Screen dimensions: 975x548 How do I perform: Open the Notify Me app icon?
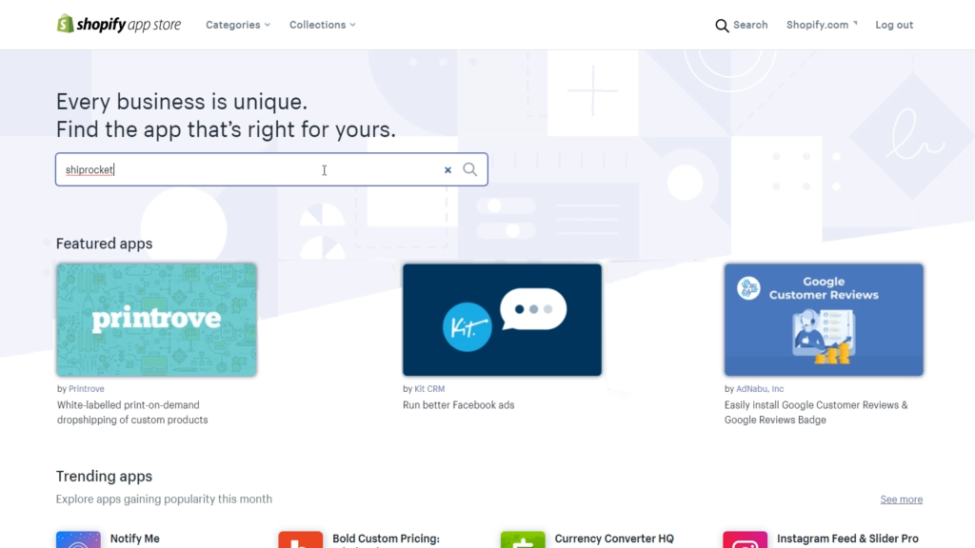[x=78, y=539]
